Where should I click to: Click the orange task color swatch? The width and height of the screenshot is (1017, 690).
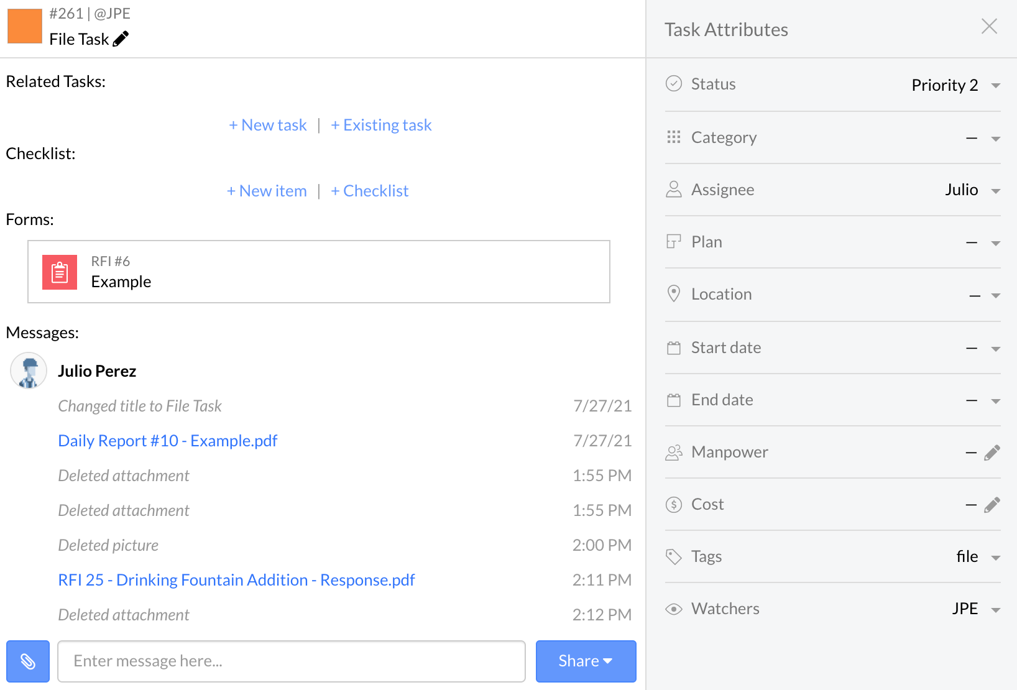coord(24,25)
